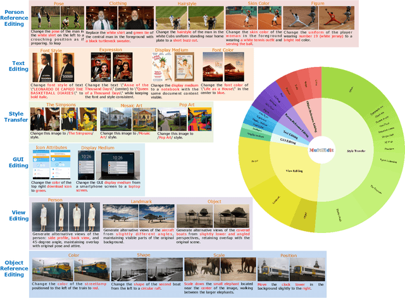This screenshot has width=405, height=298.
Task: Click the 'Pop Art' heading
Action: point(187,105)
